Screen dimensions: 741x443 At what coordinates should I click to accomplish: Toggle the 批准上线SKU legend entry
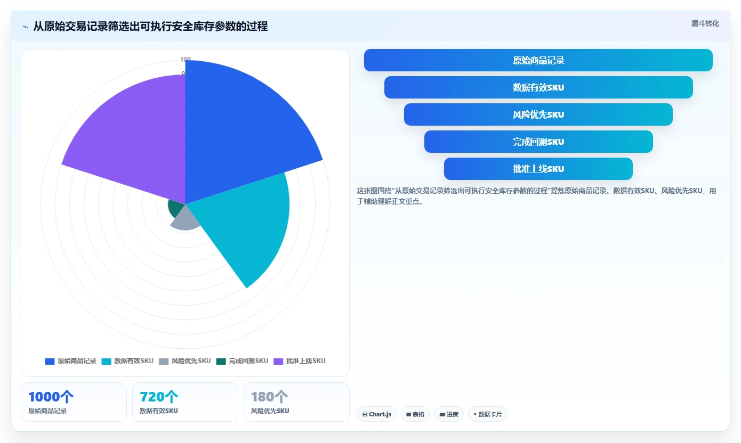tap(299, 361)
